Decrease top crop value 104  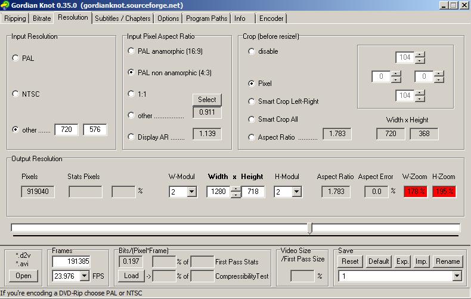pyautogui.click(x=420, y=60)
